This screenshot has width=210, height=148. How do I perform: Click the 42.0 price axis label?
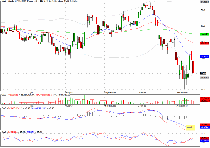[x=203, y=89]
